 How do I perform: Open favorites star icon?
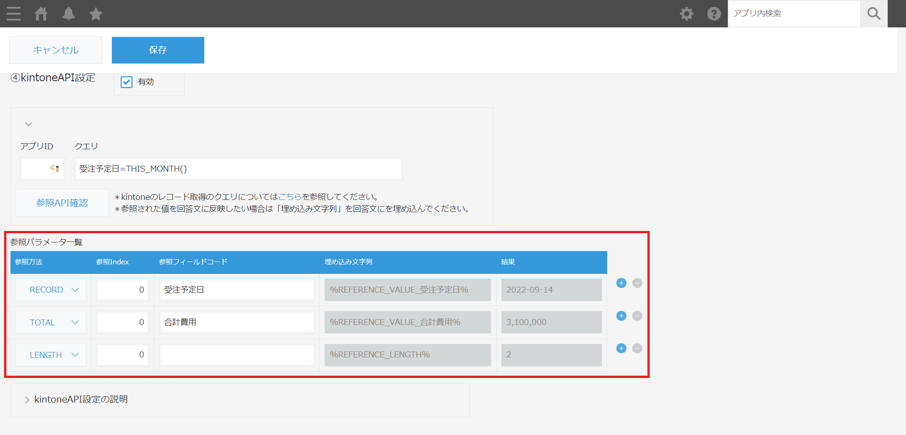click(96, 14)
